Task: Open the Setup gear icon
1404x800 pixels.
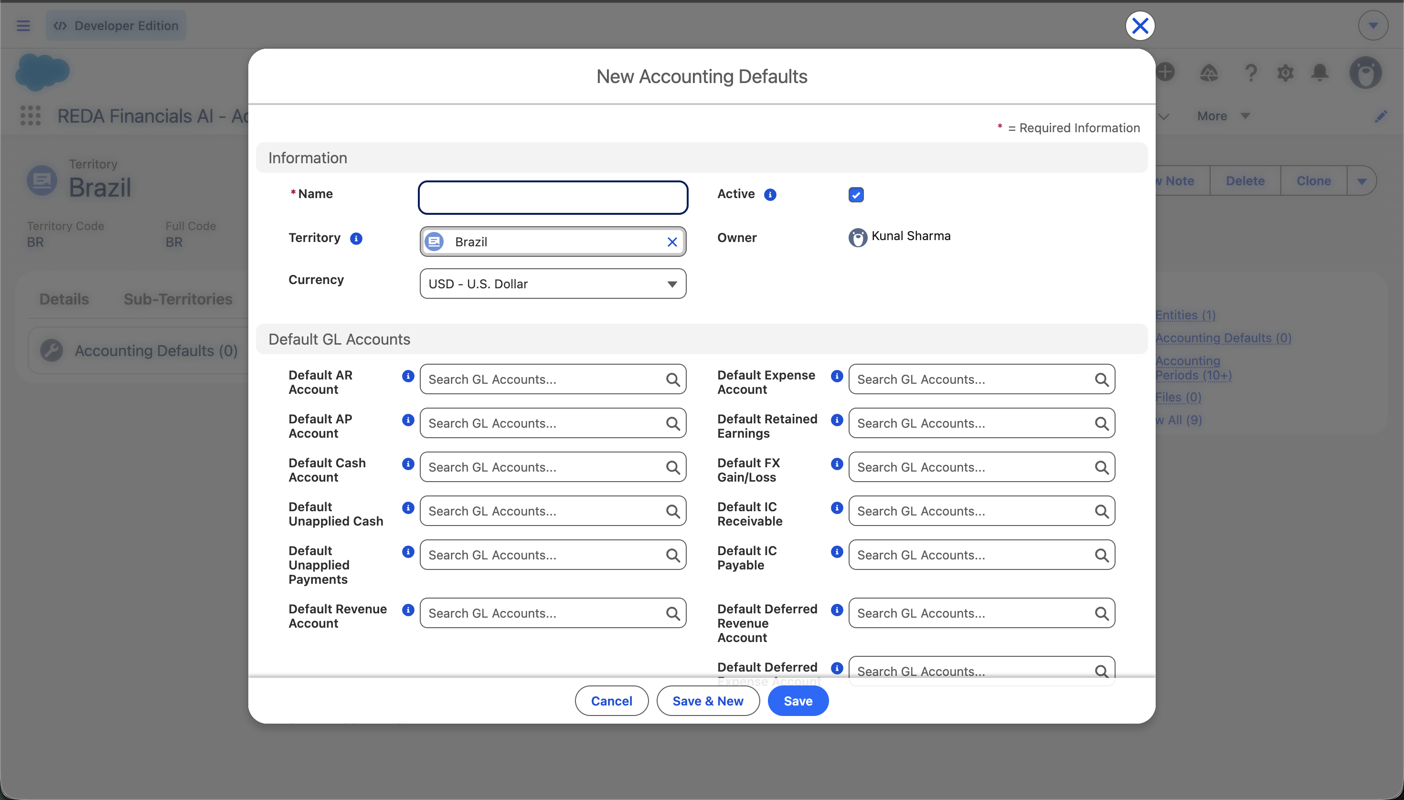Action: (1285, 73)
